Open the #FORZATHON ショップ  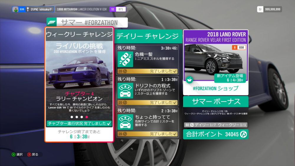pos(215,88)
